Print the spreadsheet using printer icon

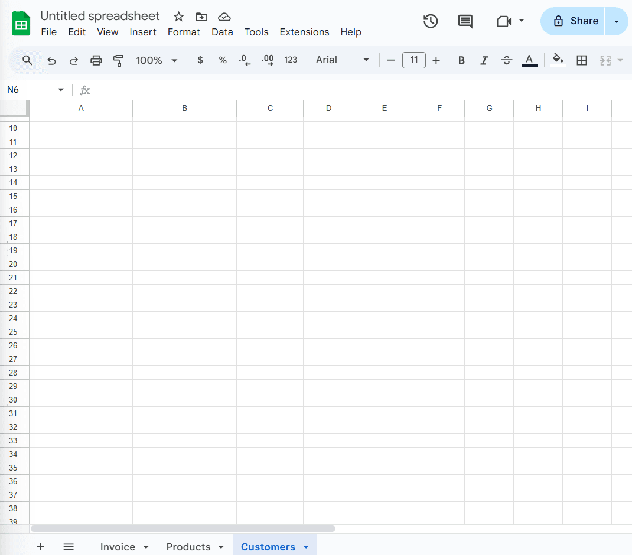pyautogui.click(x=96, y=60)
